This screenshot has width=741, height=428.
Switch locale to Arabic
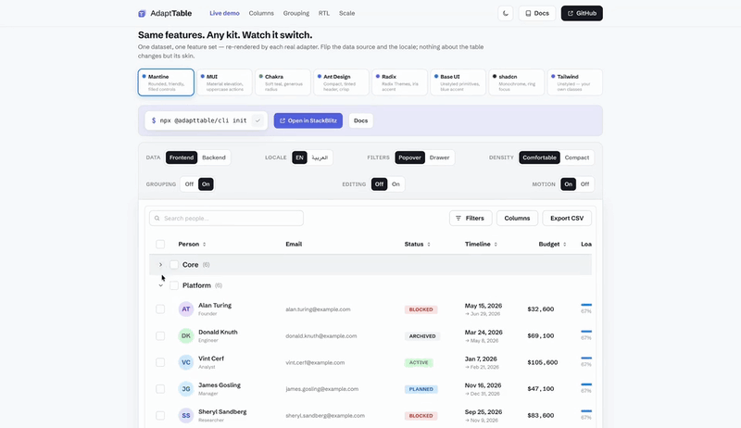pos(320,157)
